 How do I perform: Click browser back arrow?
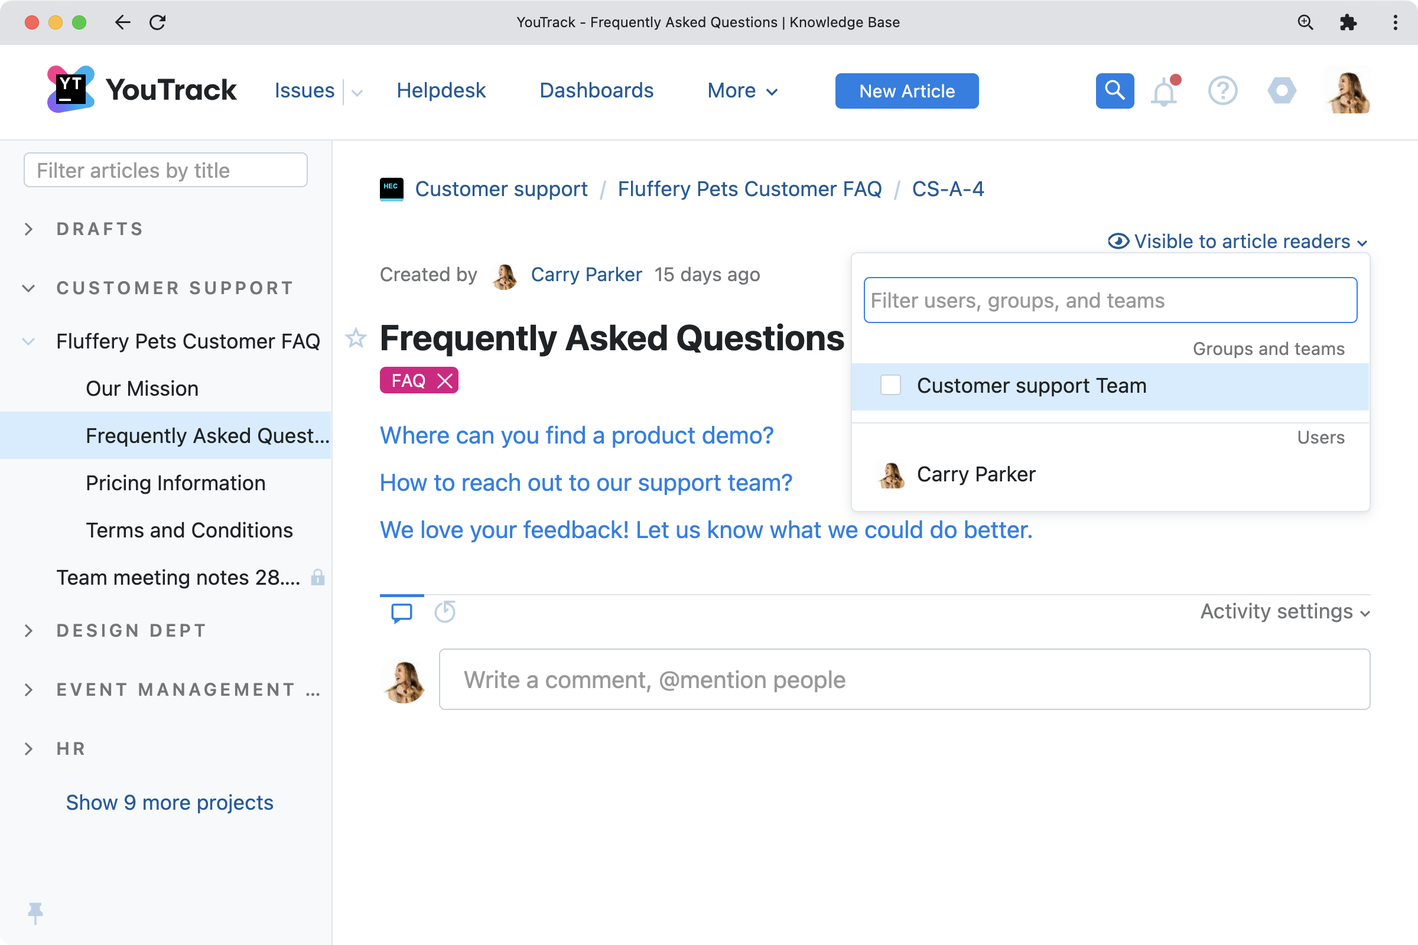pyautogui.click(x=122, y=22)
